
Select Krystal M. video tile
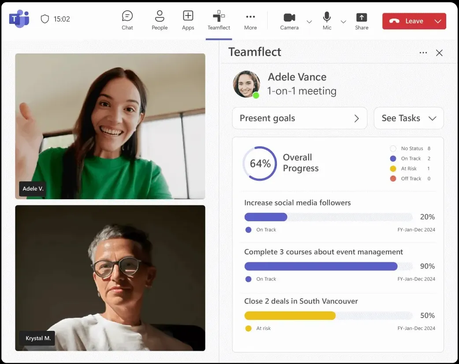(x=110, y=278)
